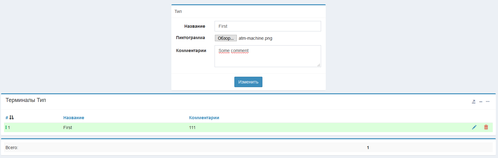This screenshot has width=498, height=158.
Task: Sort table by the Название column header
Action: click(x=73, y=118)
